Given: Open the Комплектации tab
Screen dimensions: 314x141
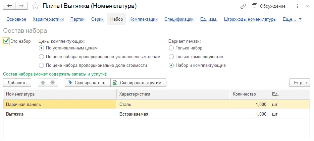Looking at the screenshot, I should [144, 19].
